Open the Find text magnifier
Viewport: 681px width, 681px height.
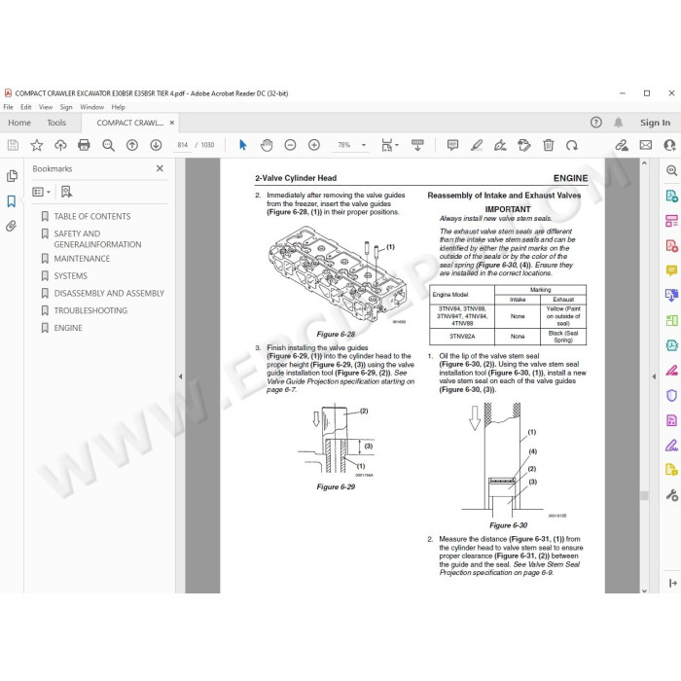coord(108,145)
